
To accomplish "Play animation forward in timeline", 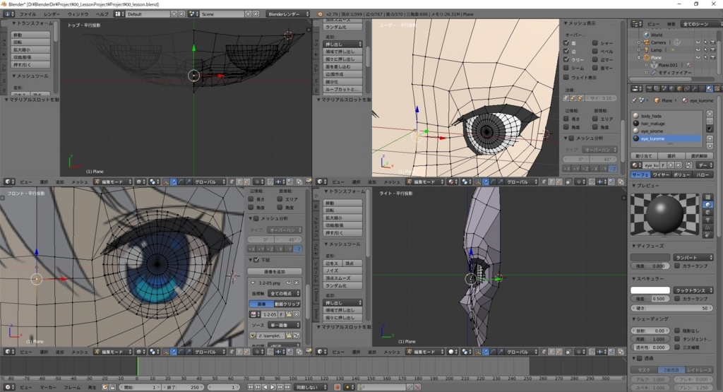I will coord(273,387).
